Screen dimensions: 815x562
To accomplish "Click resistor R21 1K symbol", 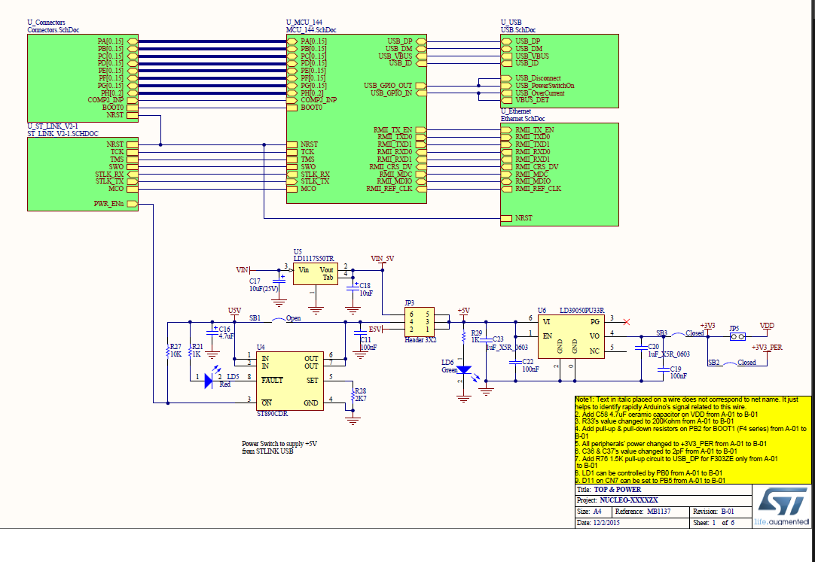I will click(x=191, y=351).
